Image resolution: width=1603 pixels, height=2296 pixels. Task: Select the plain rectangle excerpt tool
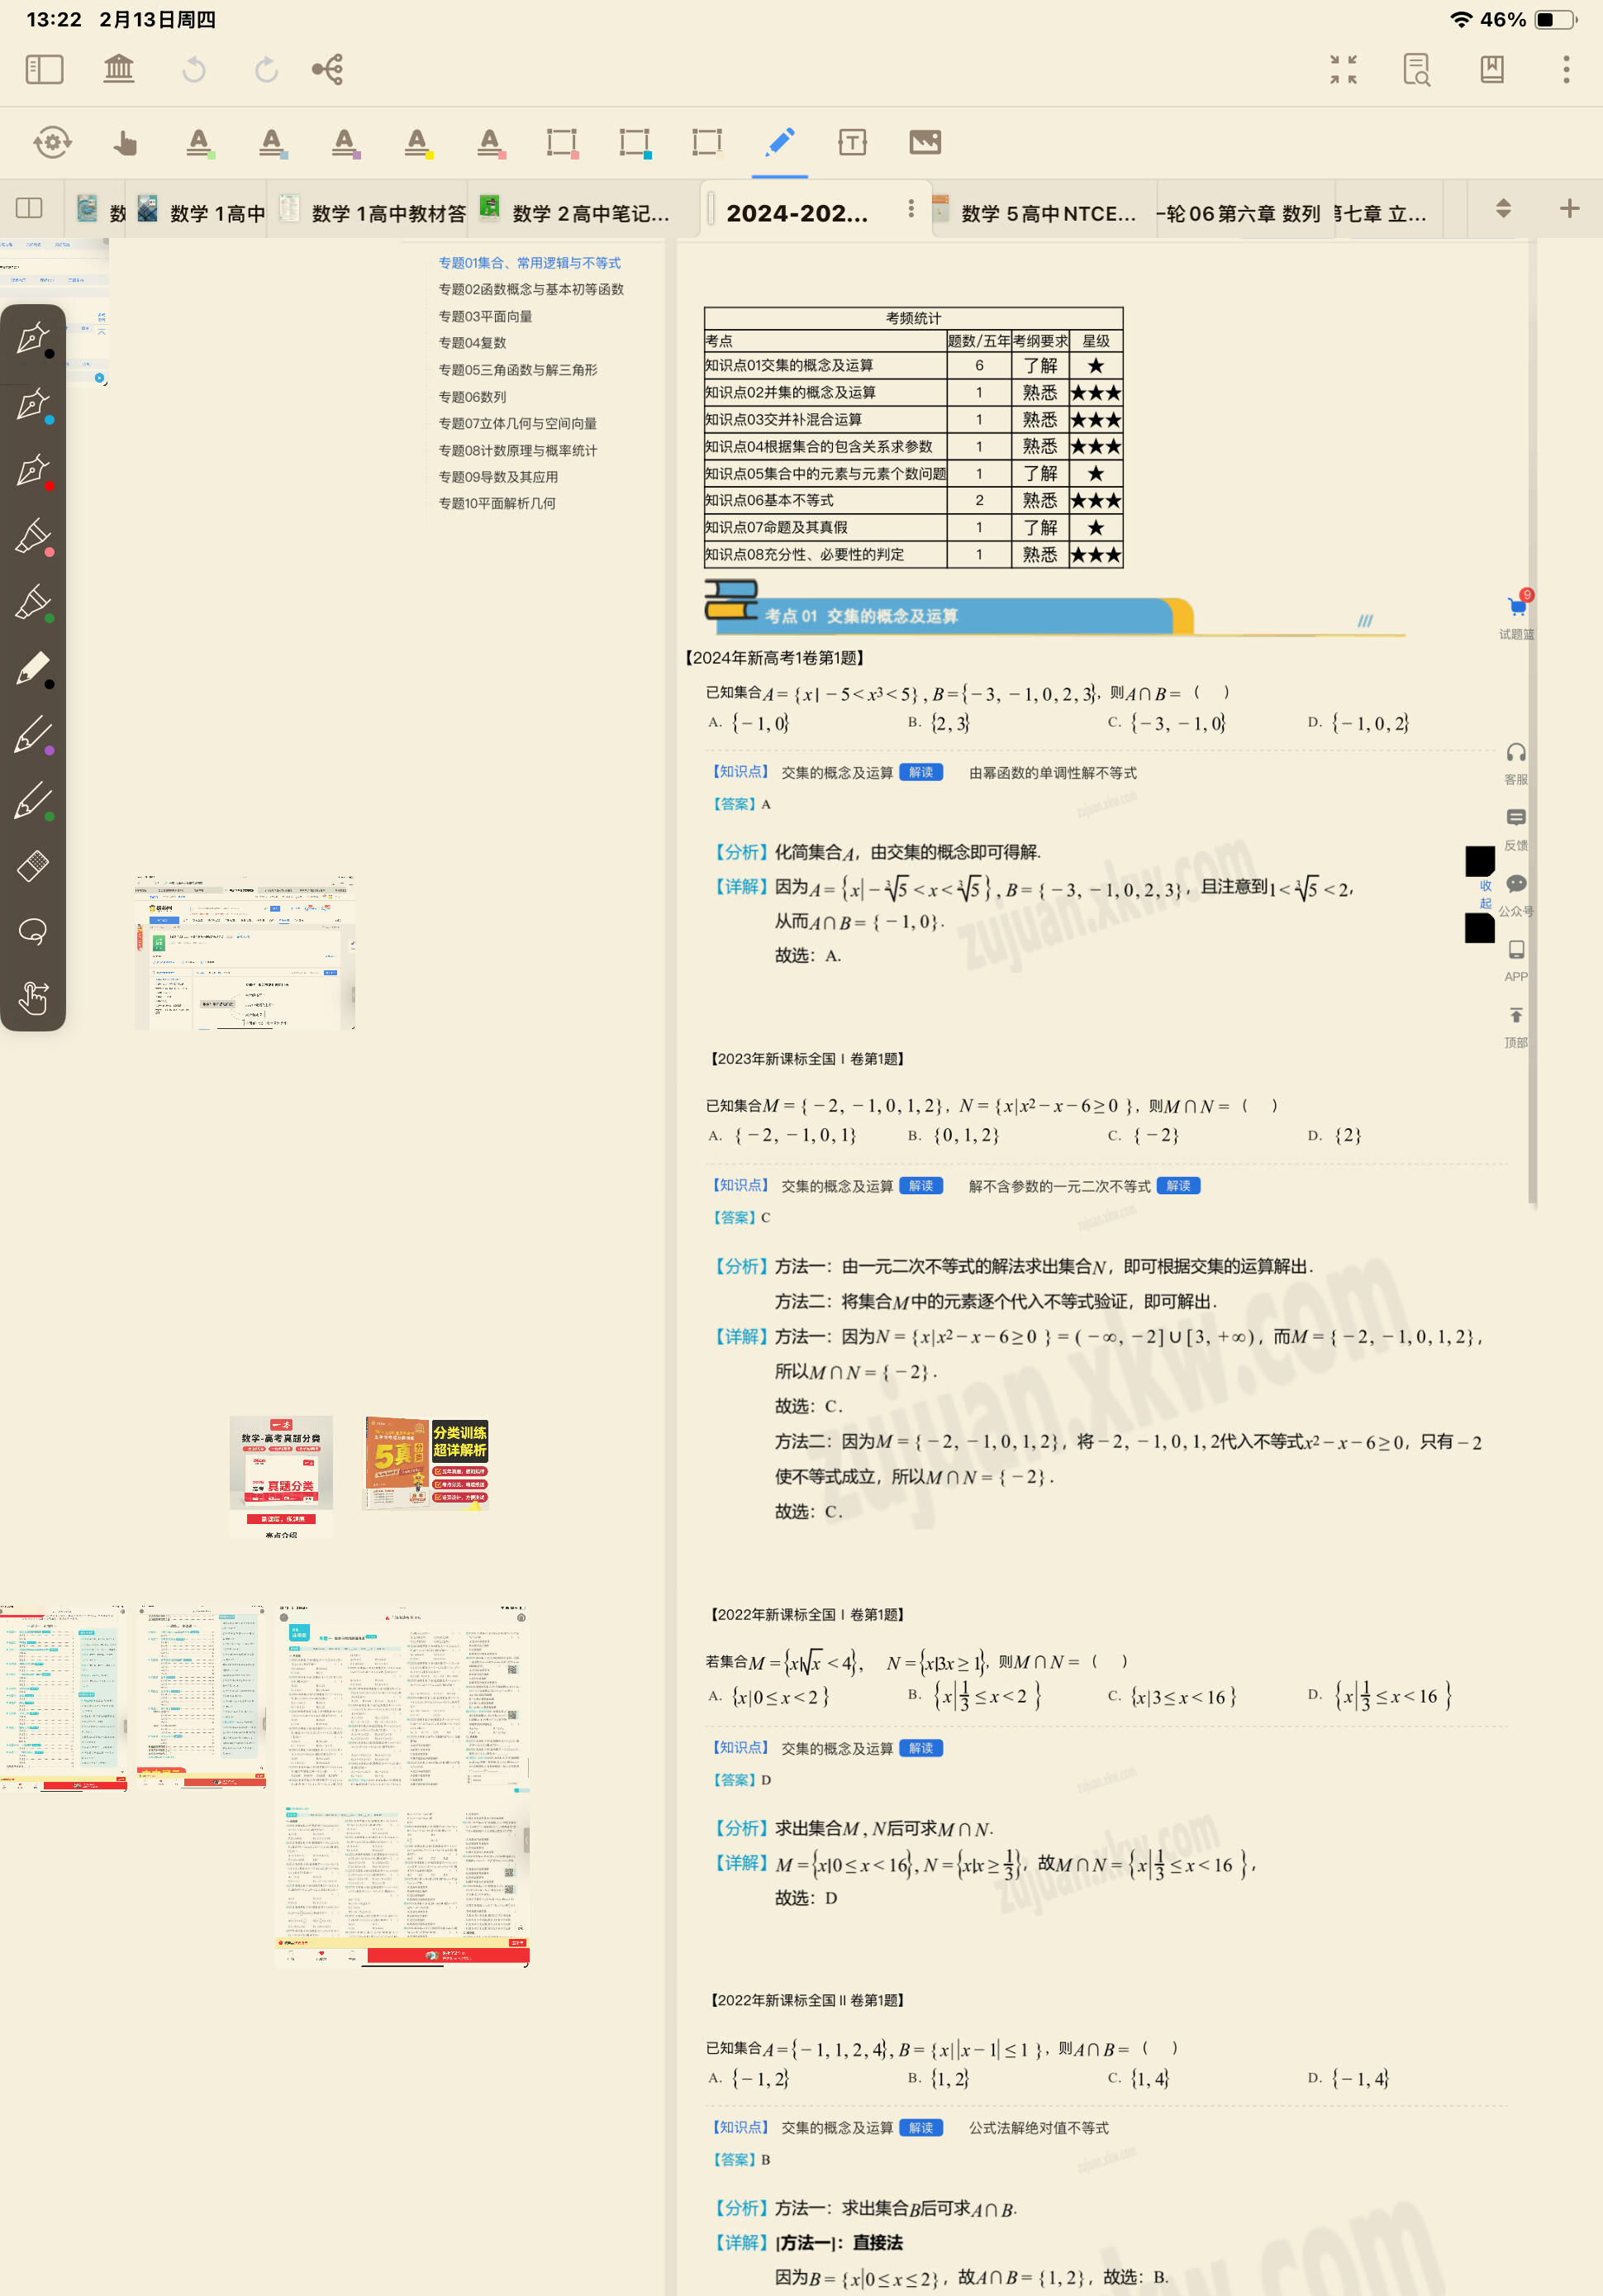pyautogui.click(x=707, y=142)
